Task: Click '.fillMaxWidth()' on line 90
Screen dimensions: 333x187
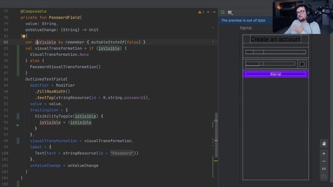Action: click(52, 91)
